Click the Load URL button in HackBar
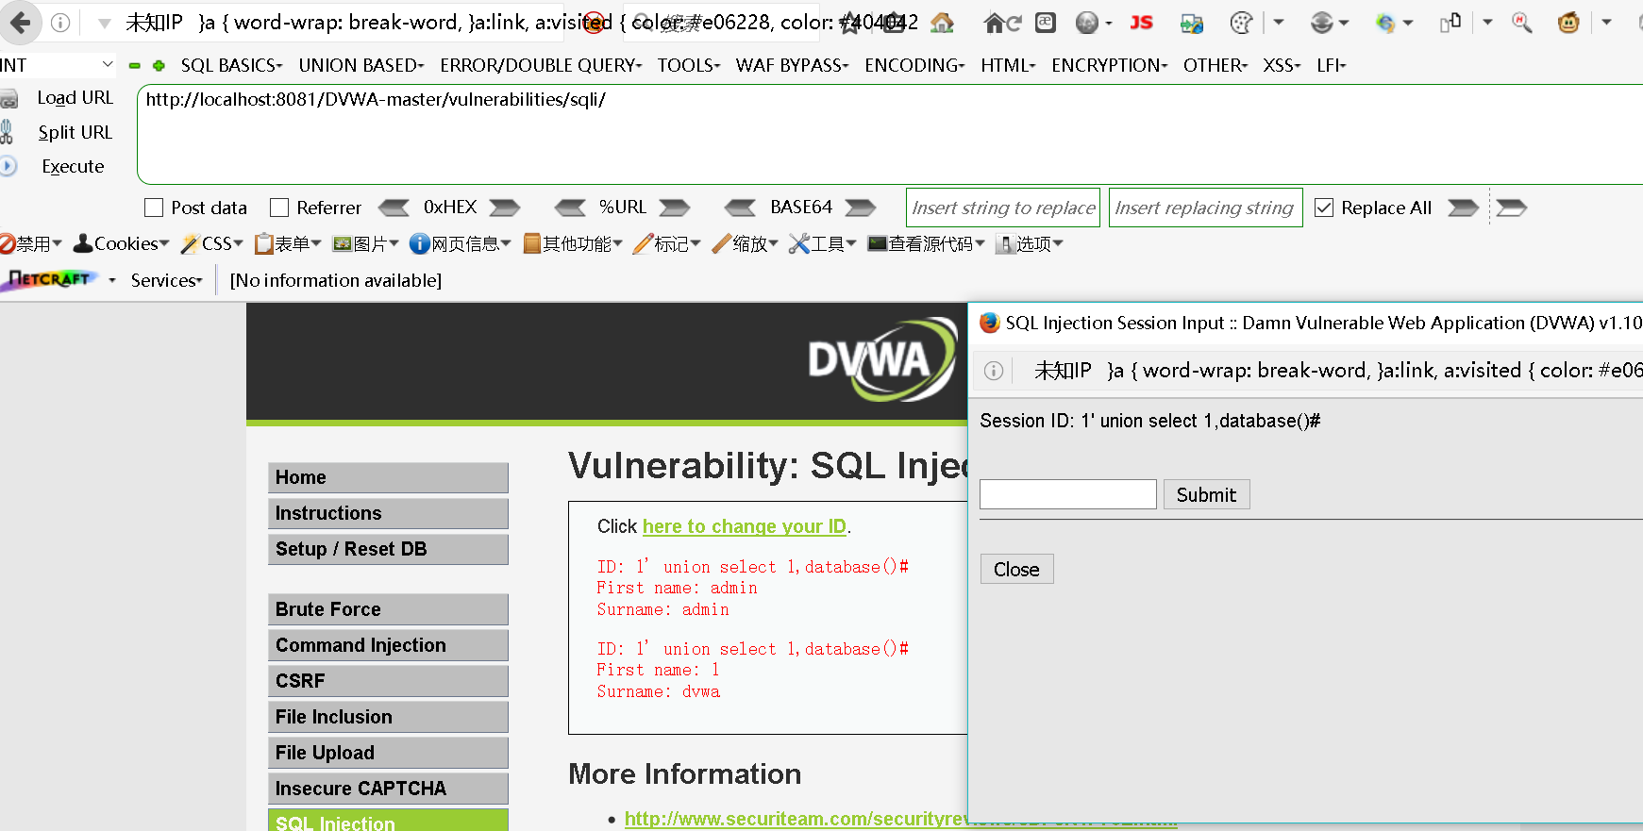Image resolution: width=1643 pixels, height=831 pixels. (x=75, y=98)
